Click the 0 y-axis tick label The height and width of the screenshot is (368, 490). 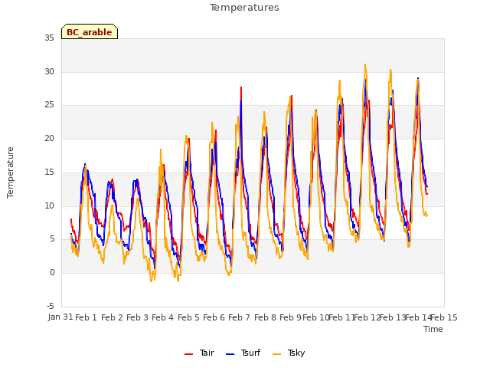coord(52,273)
